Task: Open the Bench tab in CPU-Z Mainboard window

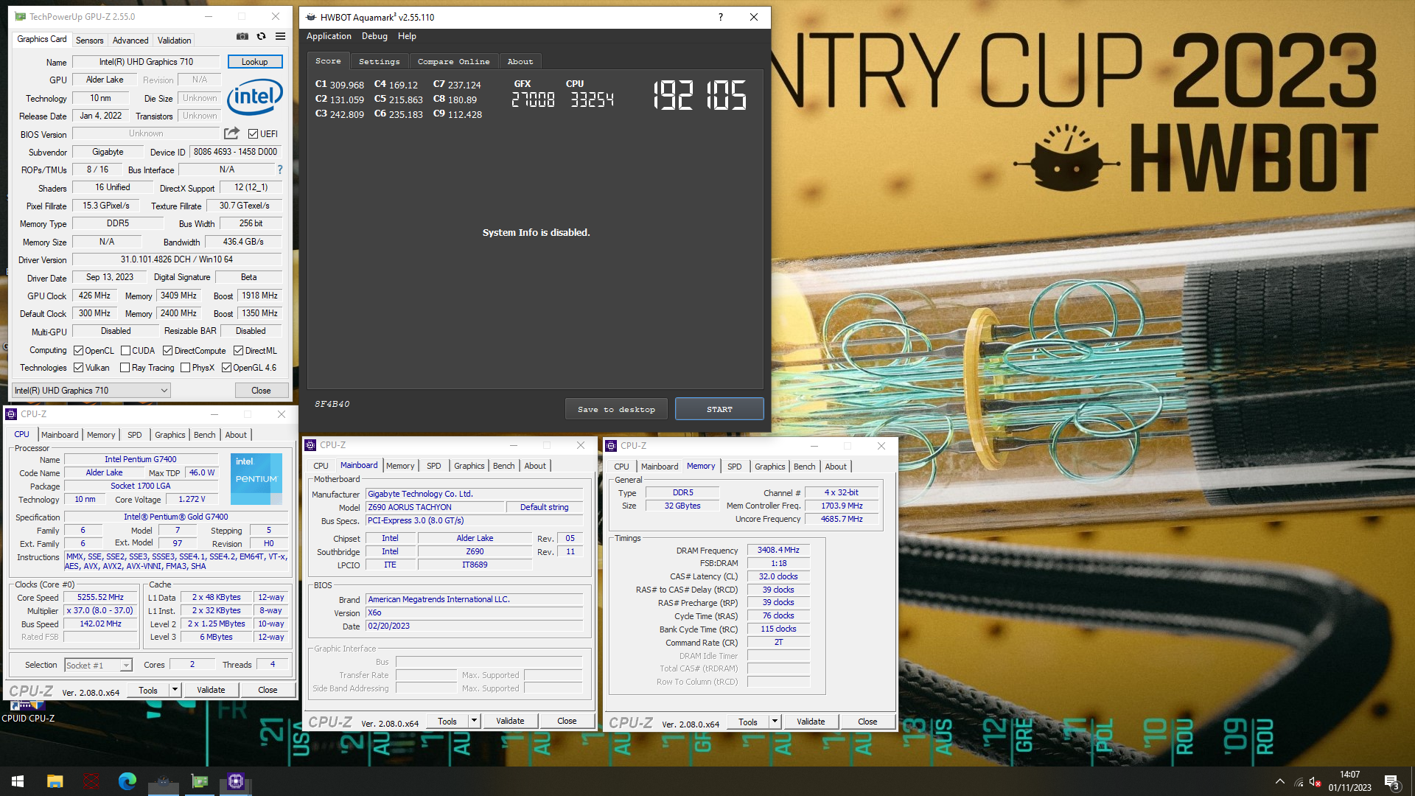Action: tap(503, 466)
